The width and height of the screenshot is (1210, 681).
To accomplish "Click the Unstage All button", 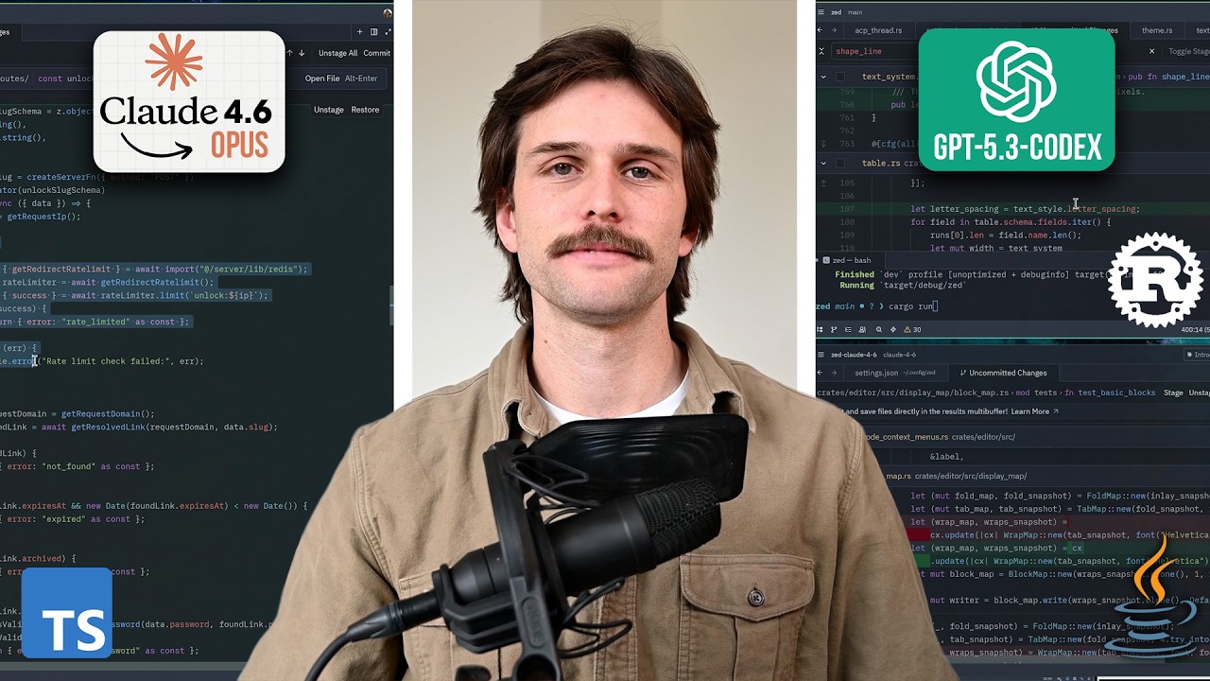I will click(337, 53).
